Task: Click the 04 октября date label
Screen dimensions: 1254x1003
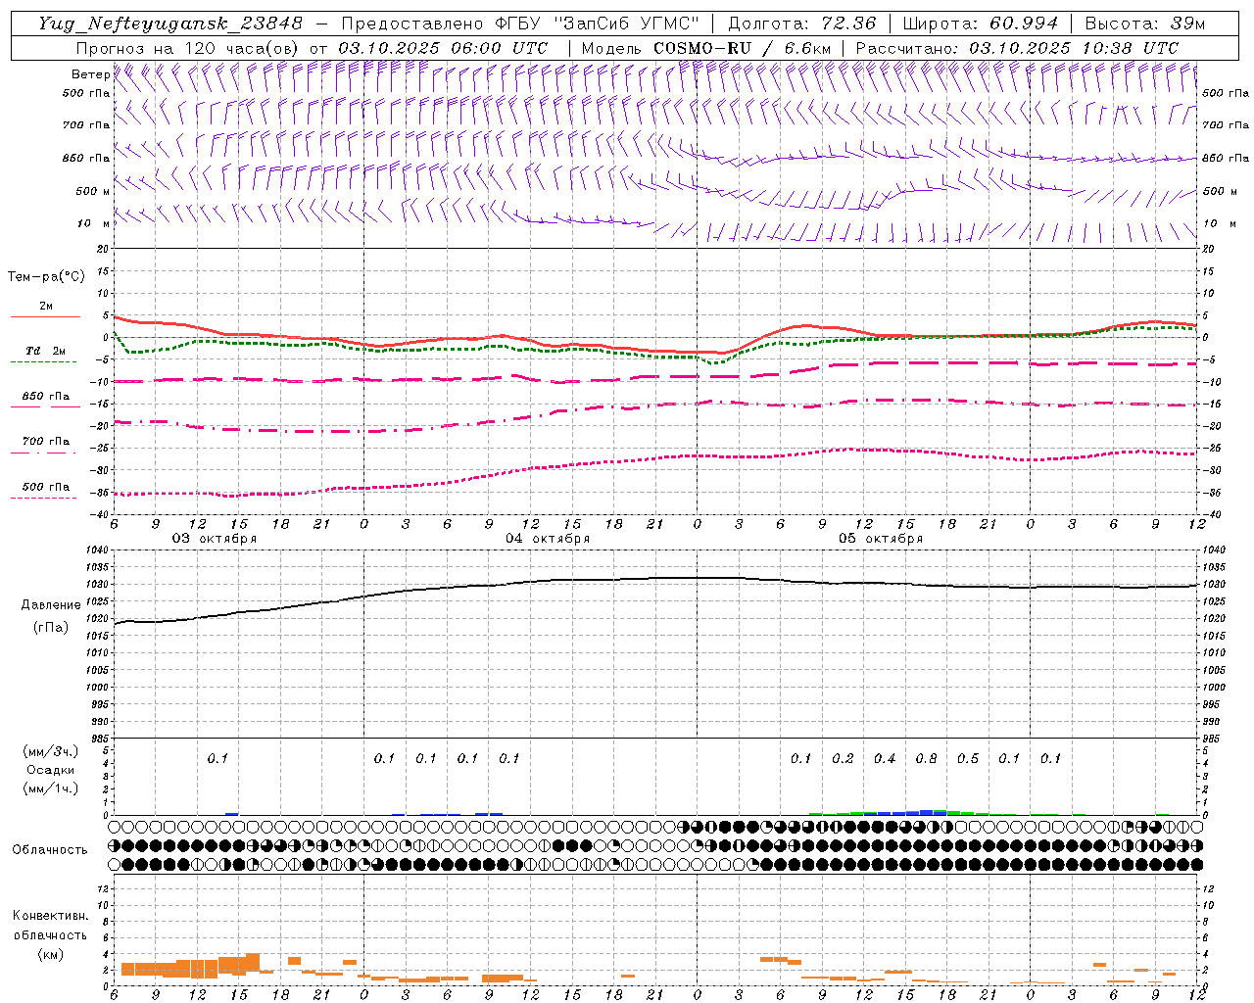Action: point(548,539)
